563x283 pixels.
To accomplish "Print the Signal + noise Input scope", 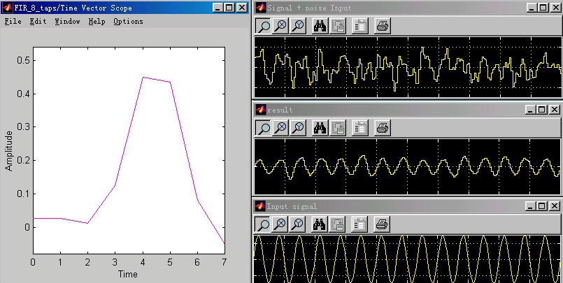I will pyautogui.click(x=383, y=27).
